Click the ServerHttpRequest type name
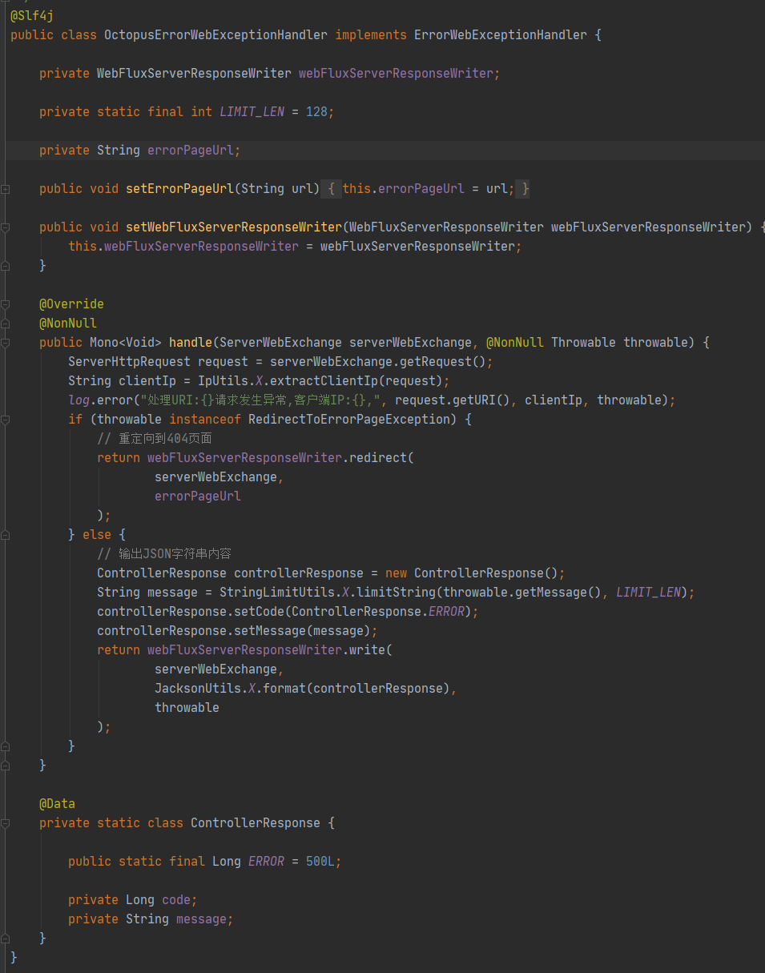 click(x=129, y=362)
